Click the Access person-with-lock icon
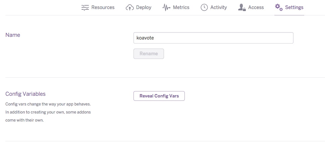The width and height of the screenshot is (325, 143). 242,7
